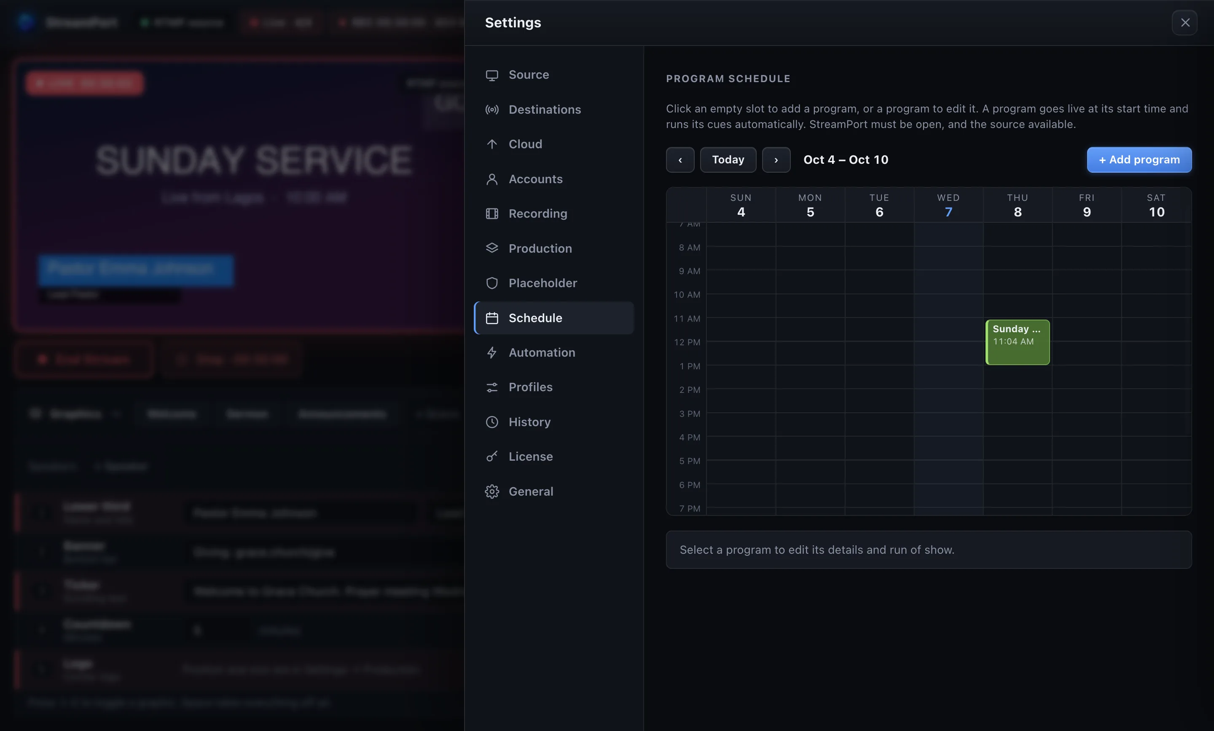The image size is (1214, 731).
Task: Go to the Placeholder settings section
Action: [554, 283]
